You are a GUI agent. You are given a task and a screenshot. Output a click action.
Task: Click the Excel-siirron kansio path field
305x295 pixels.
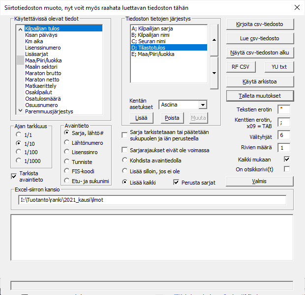click(x=152, y=200)
